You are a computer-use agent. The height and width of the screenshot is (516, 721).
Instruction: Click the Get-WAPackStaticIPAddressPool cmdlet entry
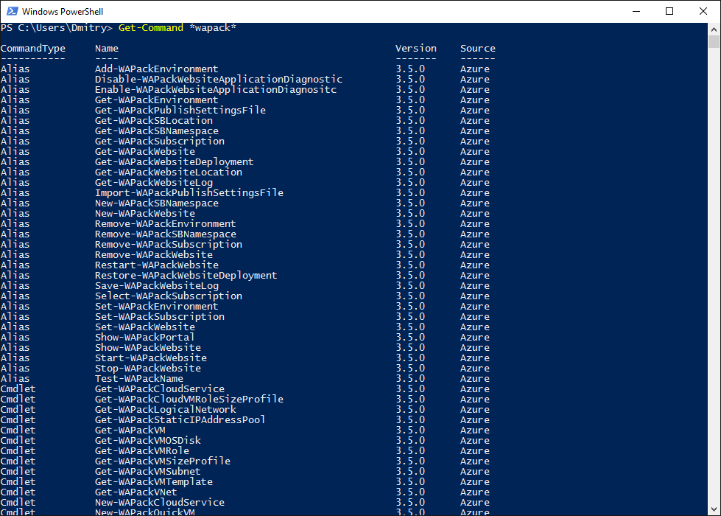point(180,420)
